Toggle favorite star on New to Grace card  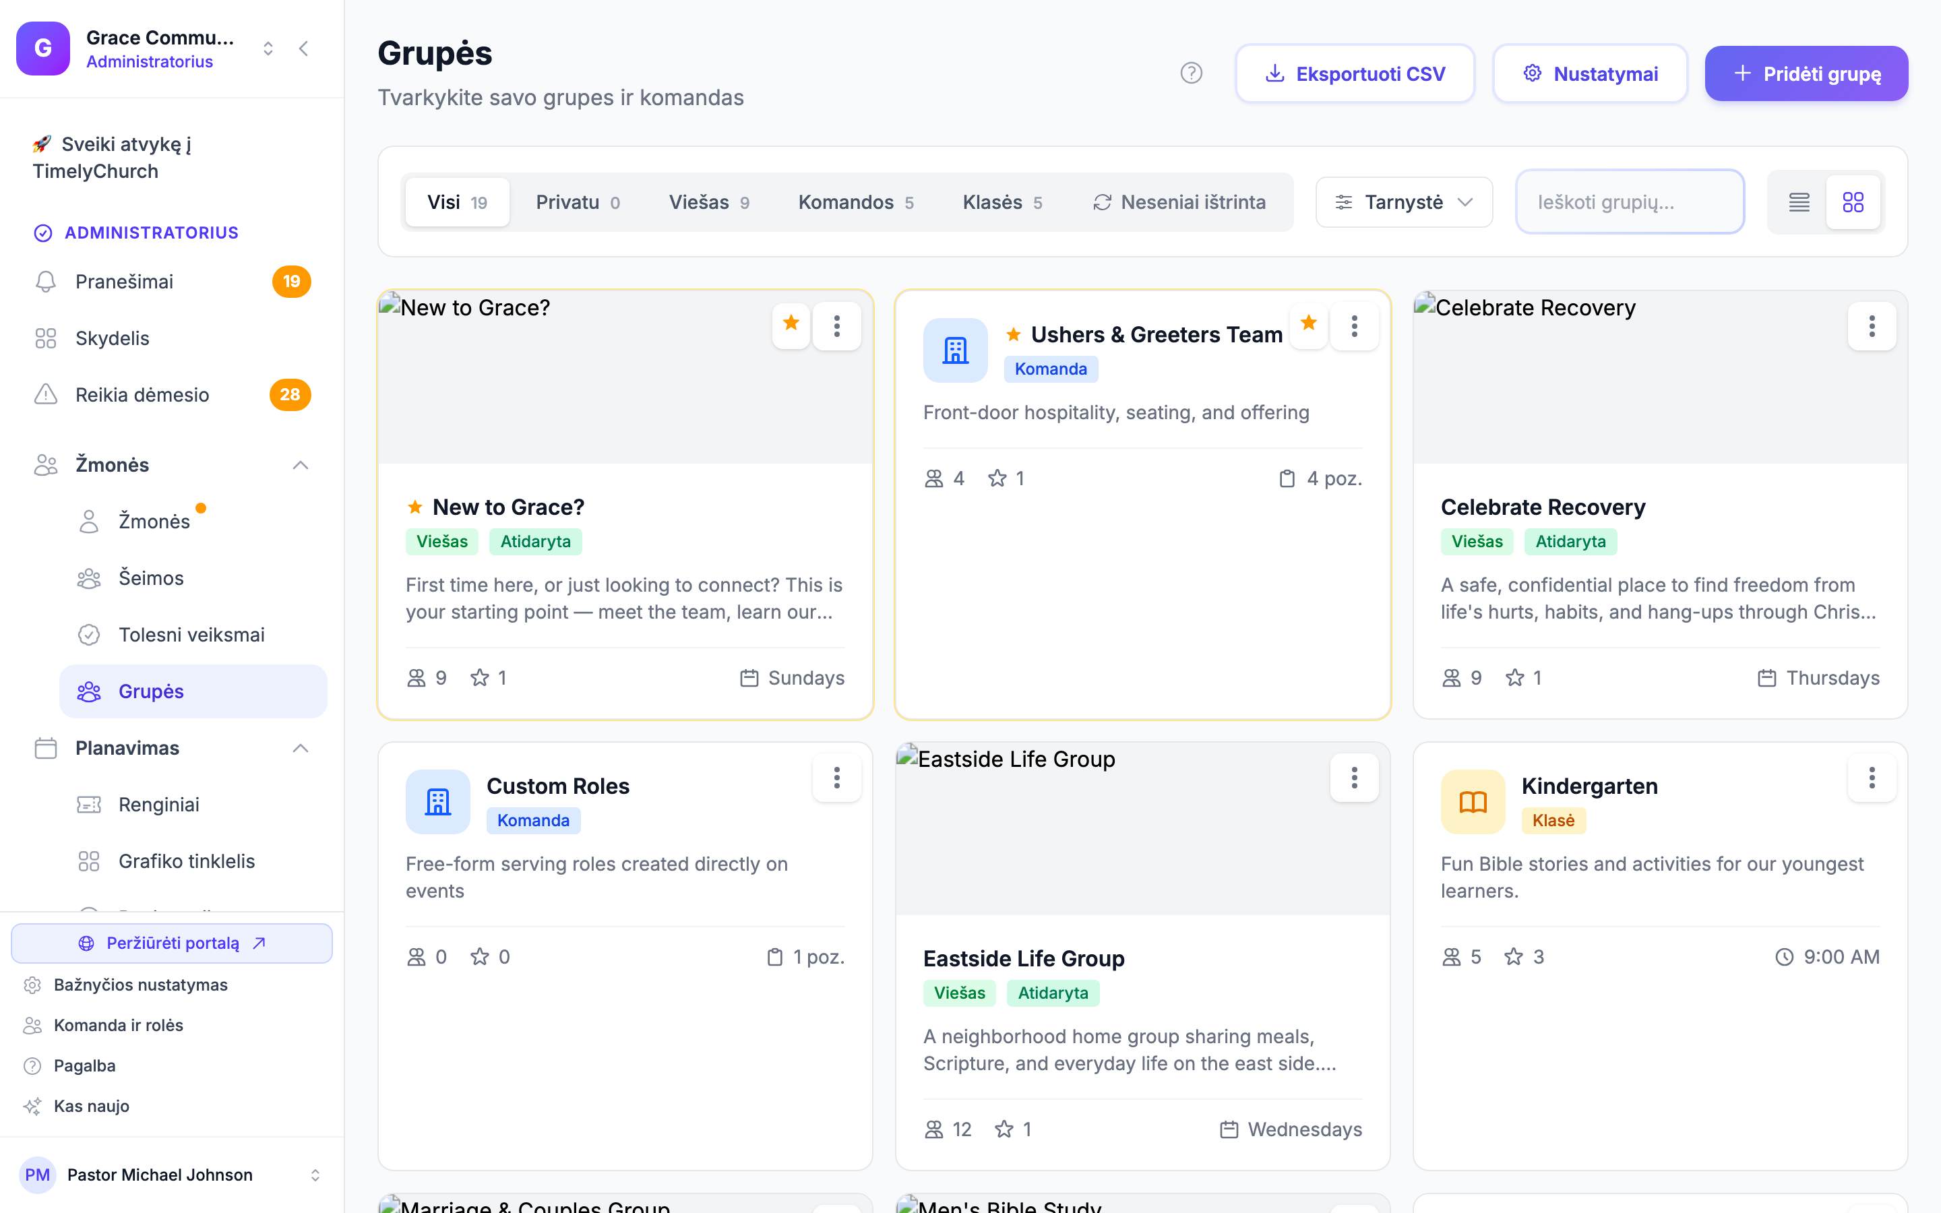tap(791, 325)
